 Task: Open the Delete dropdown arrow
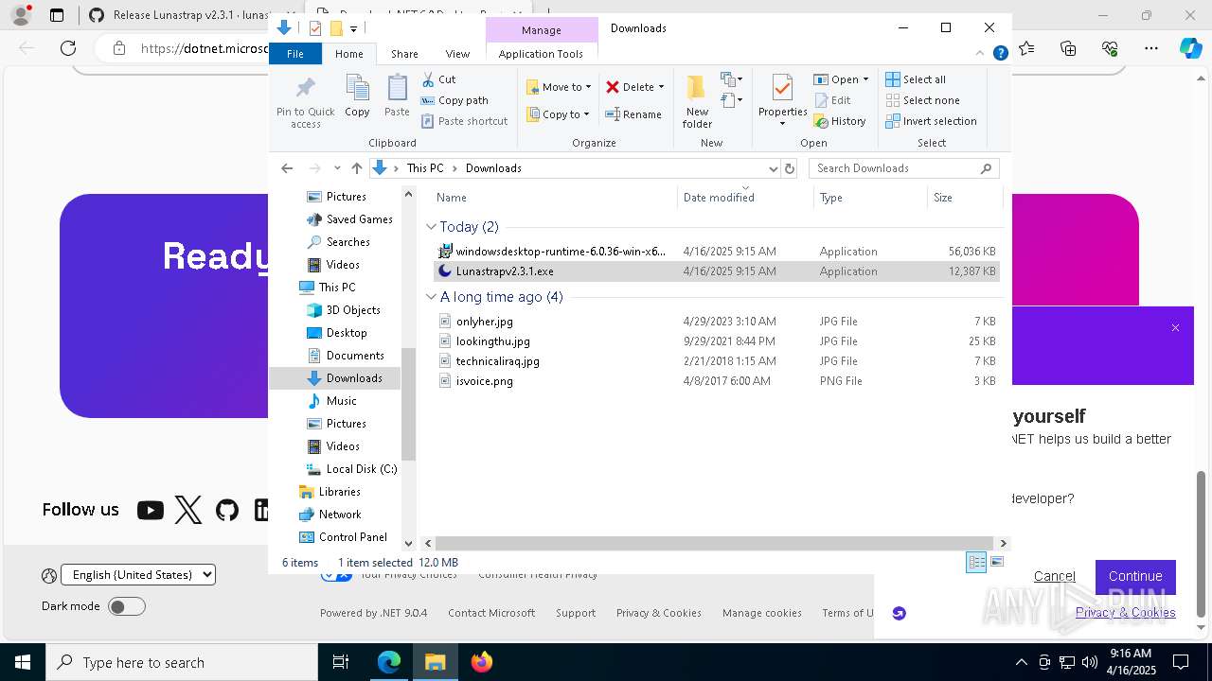click(661, 87)
